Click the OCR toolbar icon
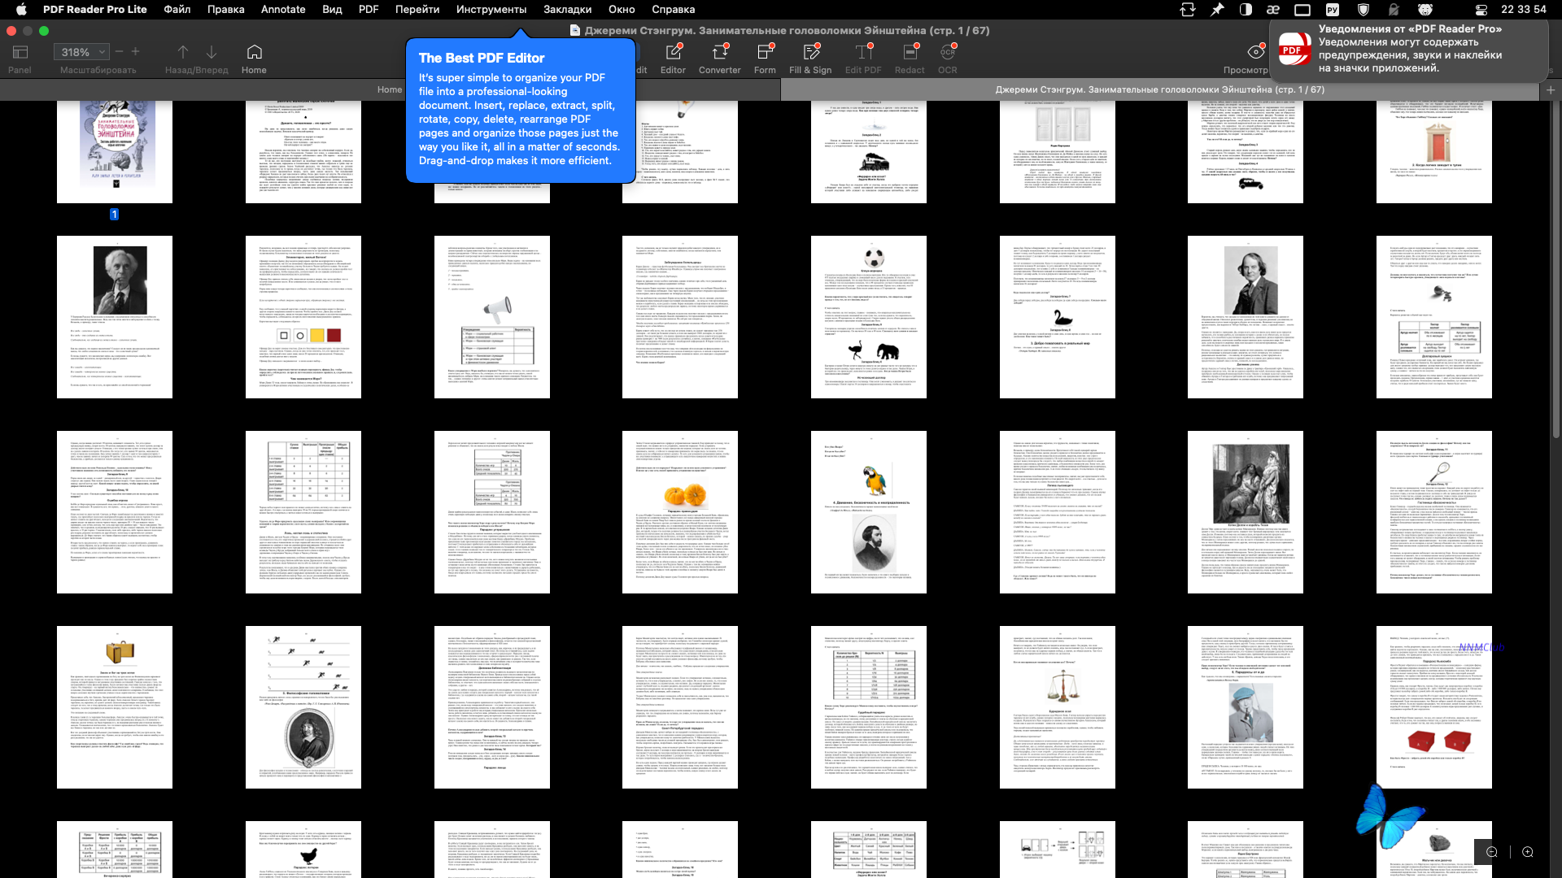1562x878 pixels. coord(947,53)
